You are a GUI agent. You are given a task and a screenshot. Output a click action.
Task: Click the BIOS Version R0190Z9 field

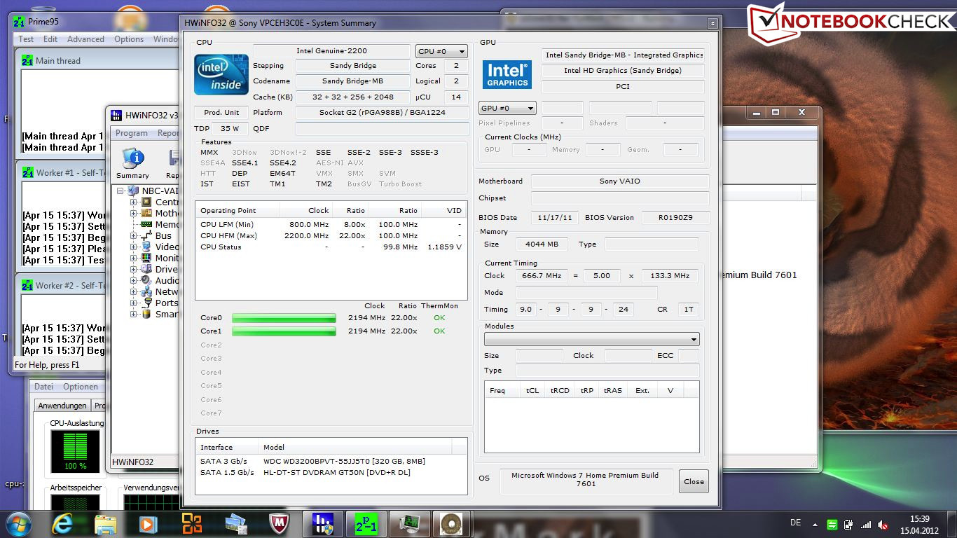coord(675,218)
